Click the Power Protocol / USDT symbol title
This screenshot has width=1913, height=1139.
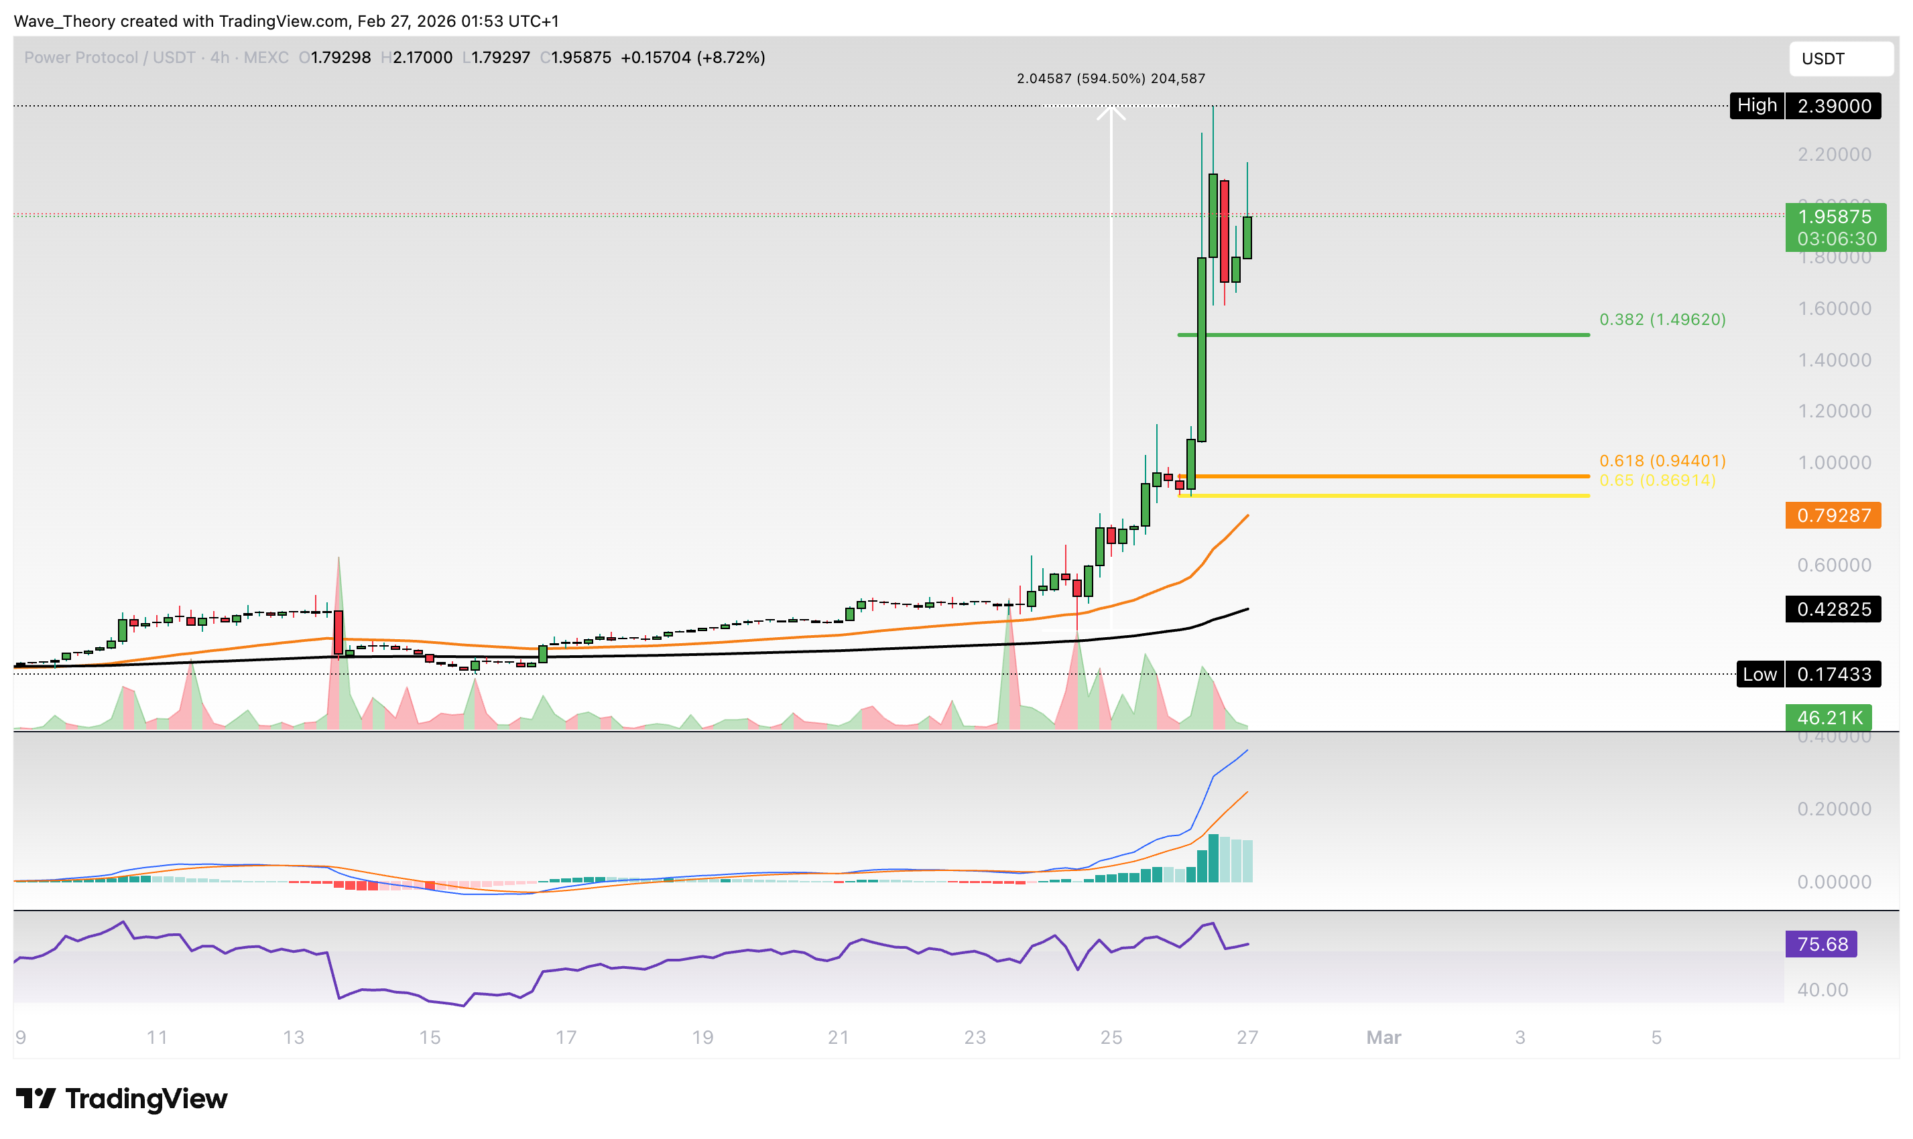click(x=110, y=58)
